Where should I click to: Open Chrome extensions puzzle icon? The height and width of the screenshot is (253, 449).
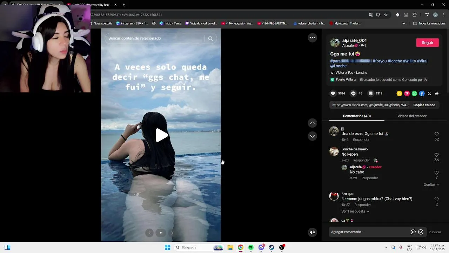[x=414, y=15]
